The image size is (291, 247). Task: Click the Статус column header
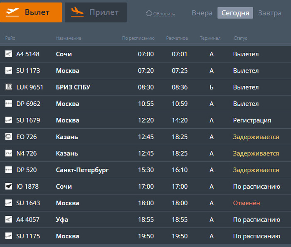(240, 38)
